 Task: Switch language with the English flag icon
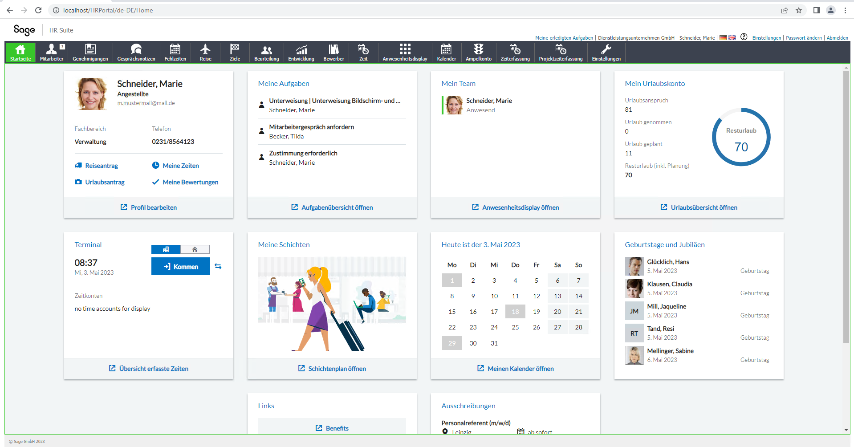732,38
